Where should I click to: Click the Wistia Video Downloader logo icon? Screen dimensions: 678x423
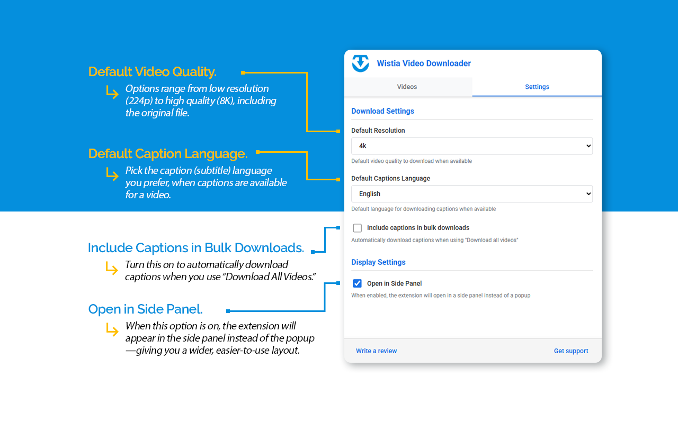pyautogui.click(x=361, y=63)
